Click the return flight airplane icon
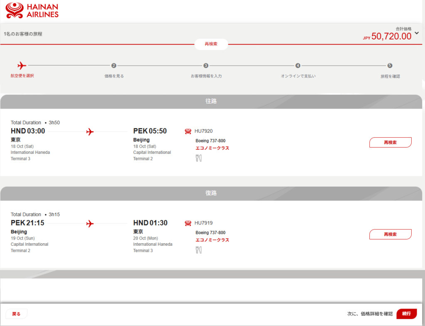 pyautogui.click(x=90, y=224)
